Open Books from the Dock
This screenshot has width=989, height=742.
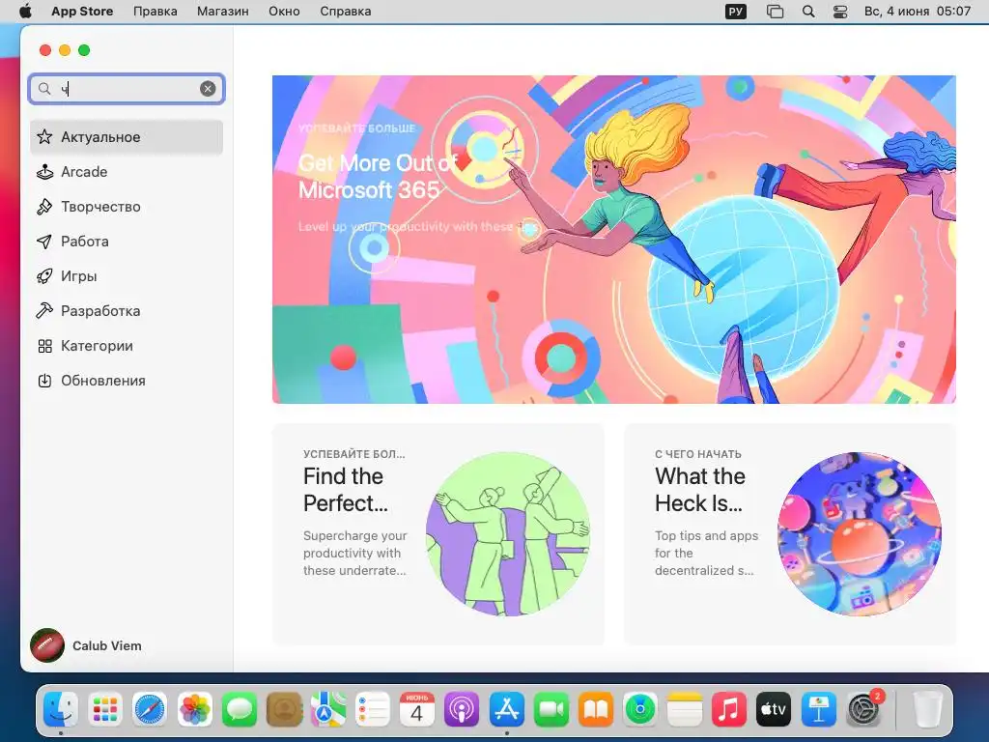595,710
